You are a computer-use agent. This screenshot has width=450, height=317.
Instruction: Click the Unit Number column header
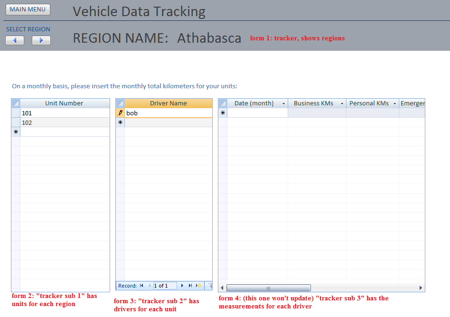(65, 103)
